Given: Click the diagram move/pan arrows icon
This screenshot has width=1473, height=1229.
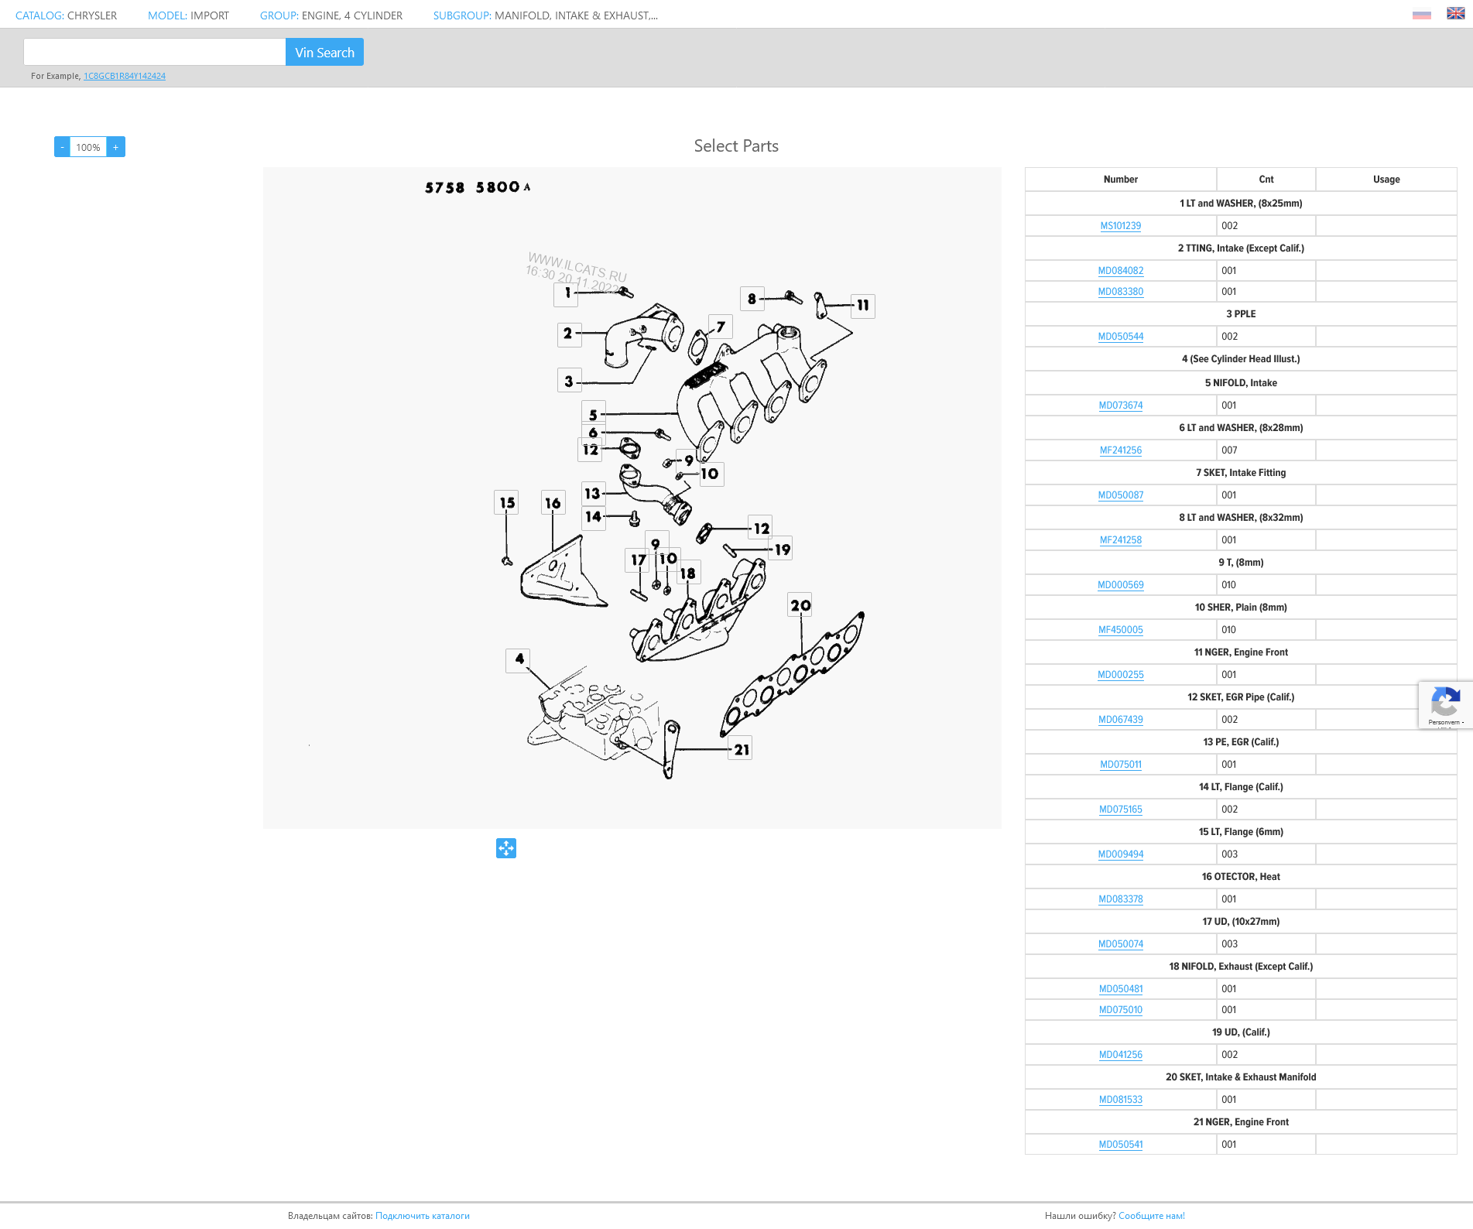Looking at the screenshot, I should pyautogui.click(x=505, y=848).
